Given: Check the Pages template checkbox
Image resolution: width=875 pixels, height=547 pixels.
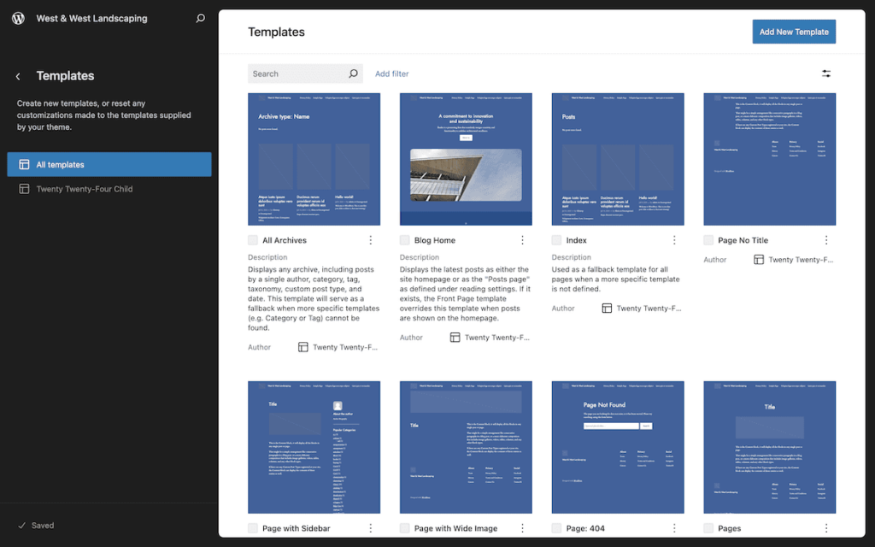Looking at the screenshot, I should [708, 527].
